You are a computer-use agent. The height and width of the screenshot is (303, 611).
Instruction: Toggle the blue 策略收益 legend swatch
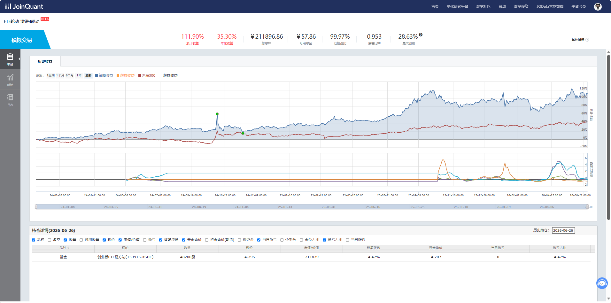click(x=97, y=76)
